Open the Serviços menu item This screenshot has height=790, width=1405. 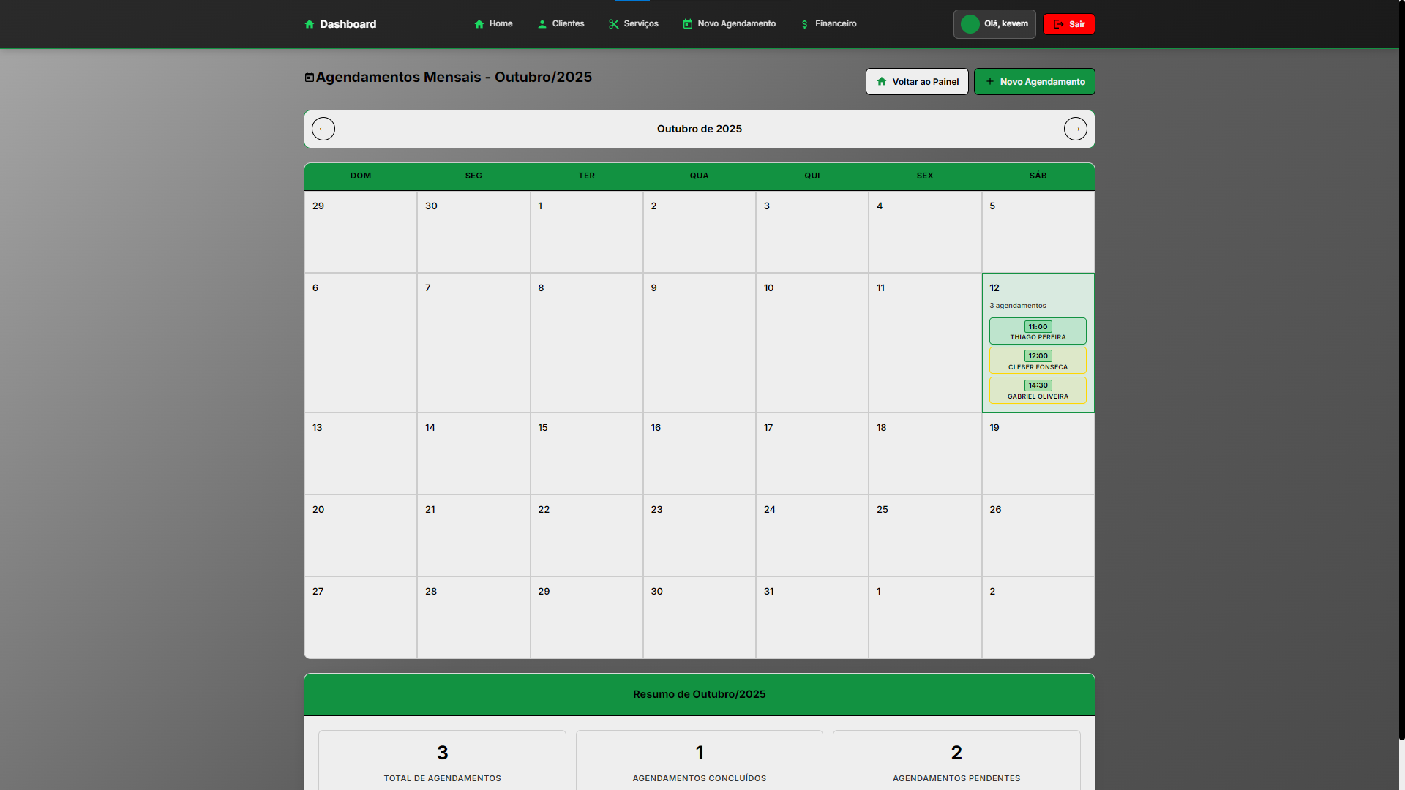pos(641,24)
